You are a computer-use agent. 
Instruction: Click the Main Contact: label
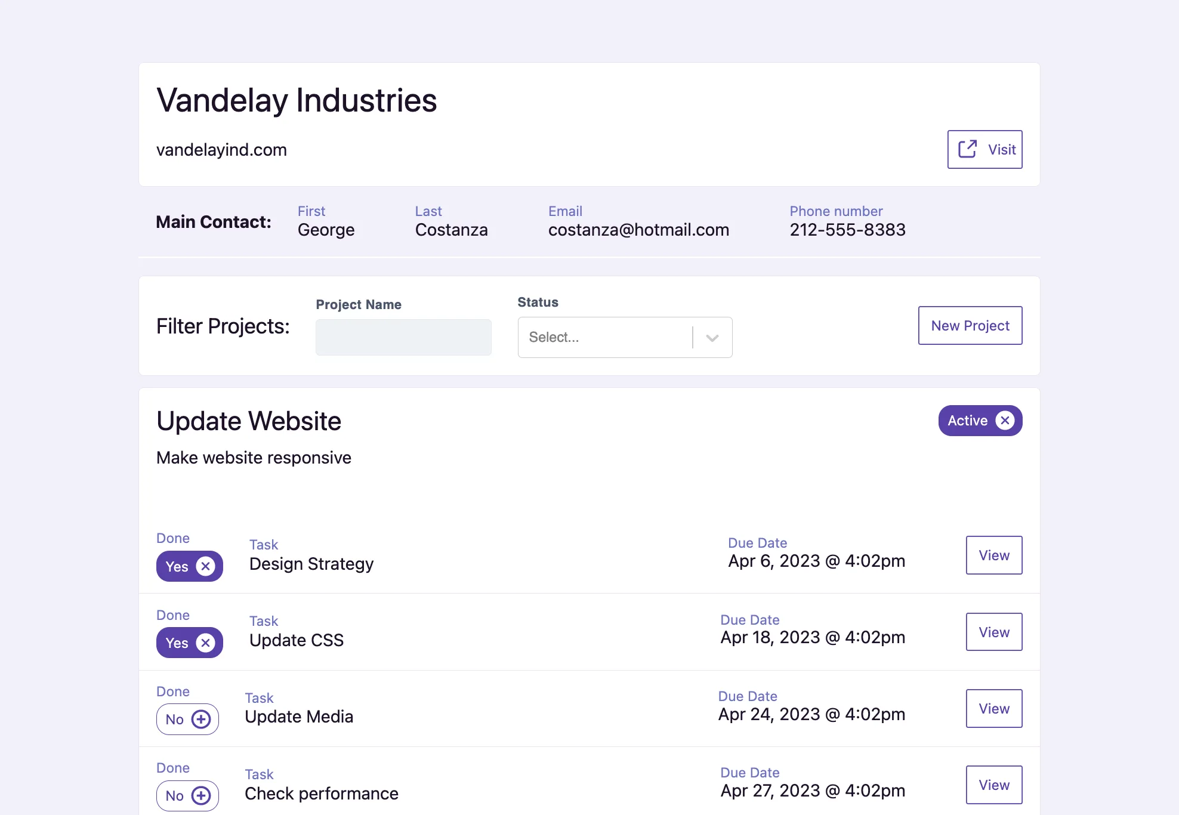214,222
